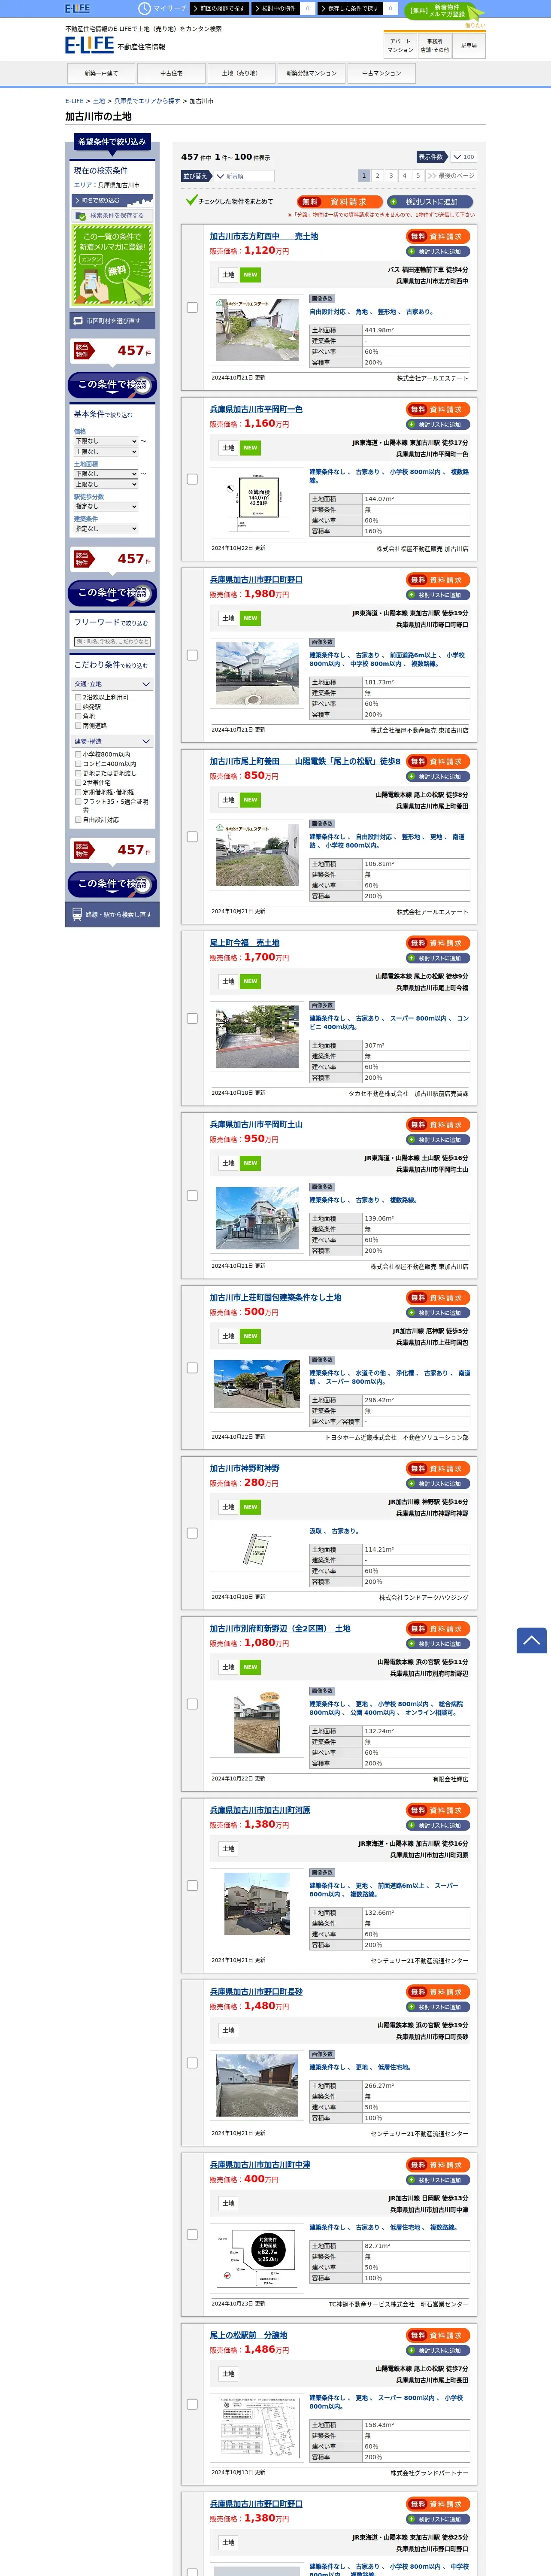Click plus icon for 加古川市志方町西中 検討リストに追加
The width and height of the screenshot is (551, 2576).
coord(412,252)
